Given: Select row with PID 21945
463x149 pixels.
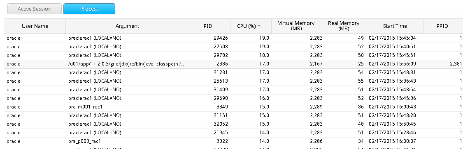Looking at the screenshot, I should point(234,133).
